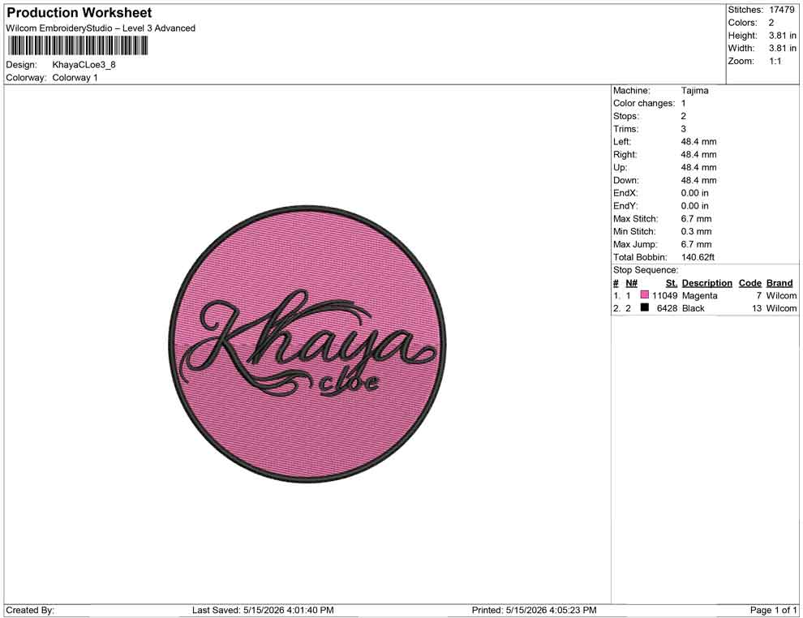This screenshot has height=618, width=803.
Task: Click the 'Magenta' description in row 1
Action: 700,295
